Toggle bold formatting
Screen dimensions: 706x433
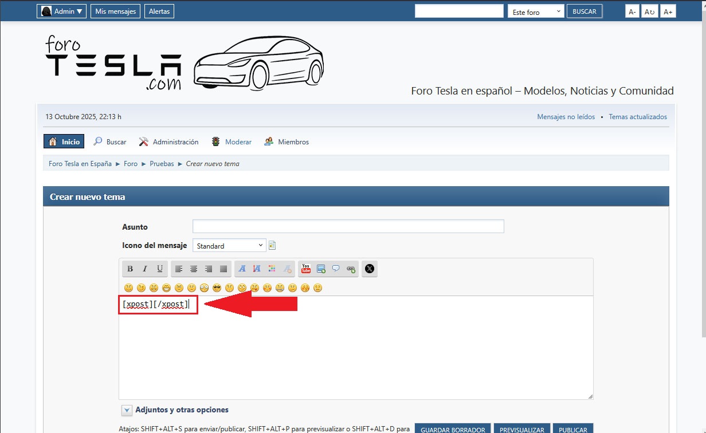coord(130,269)
